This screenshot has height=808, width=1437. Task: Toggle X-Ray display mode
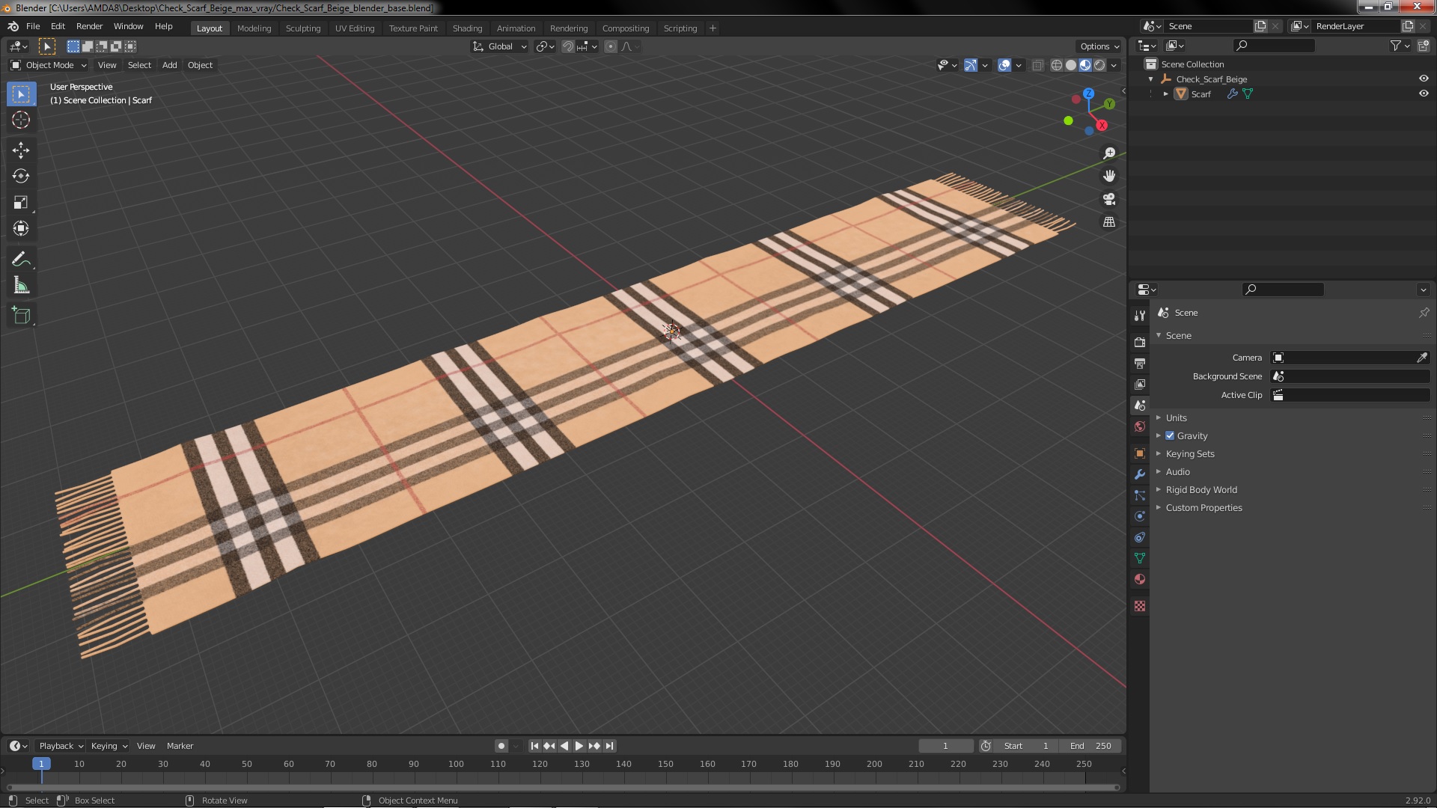(x=1037, y=65)
